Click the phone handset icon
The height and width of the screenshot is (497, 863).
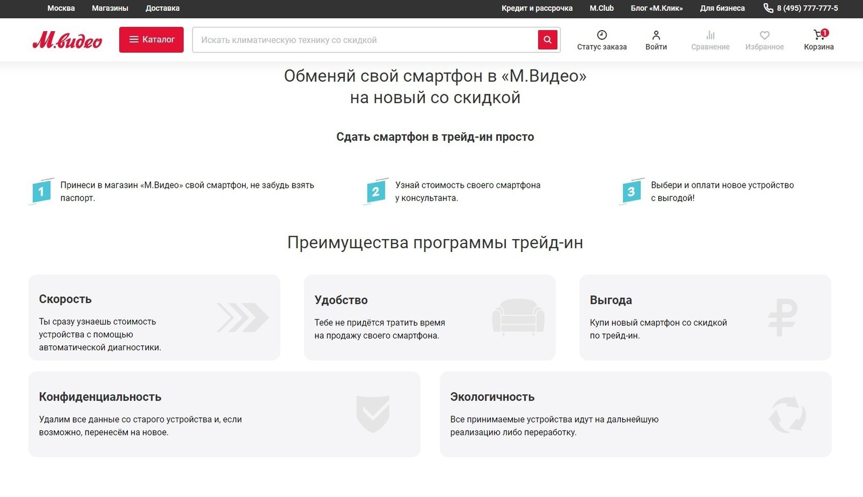coord(768,8)
